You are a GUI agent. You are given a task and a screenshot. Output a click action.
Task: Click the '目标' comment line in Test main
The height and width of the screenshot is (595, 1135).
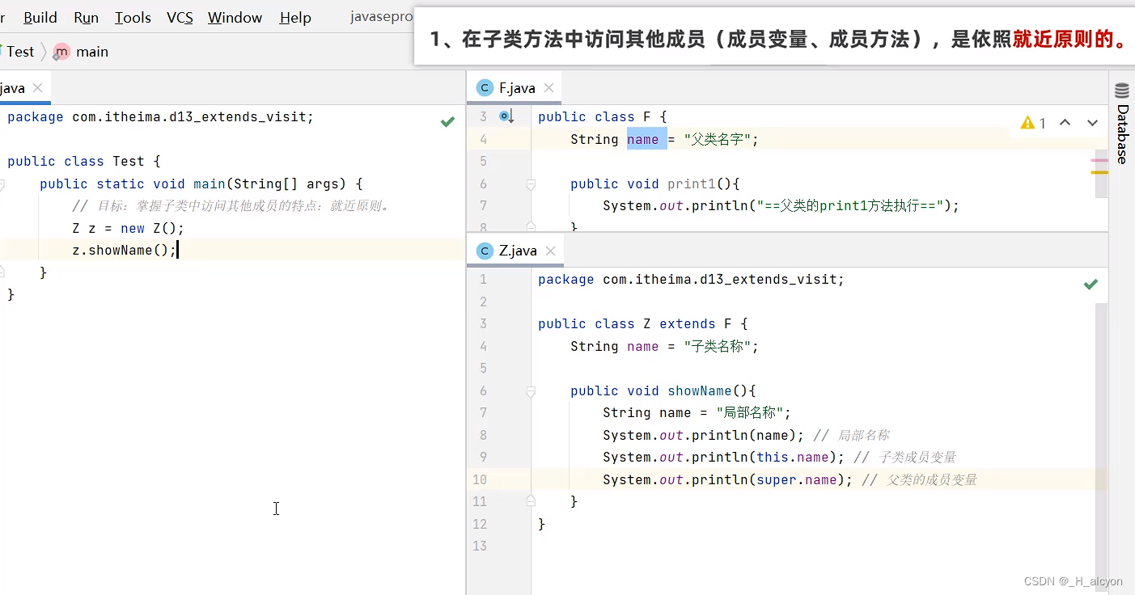coord(232,205)
